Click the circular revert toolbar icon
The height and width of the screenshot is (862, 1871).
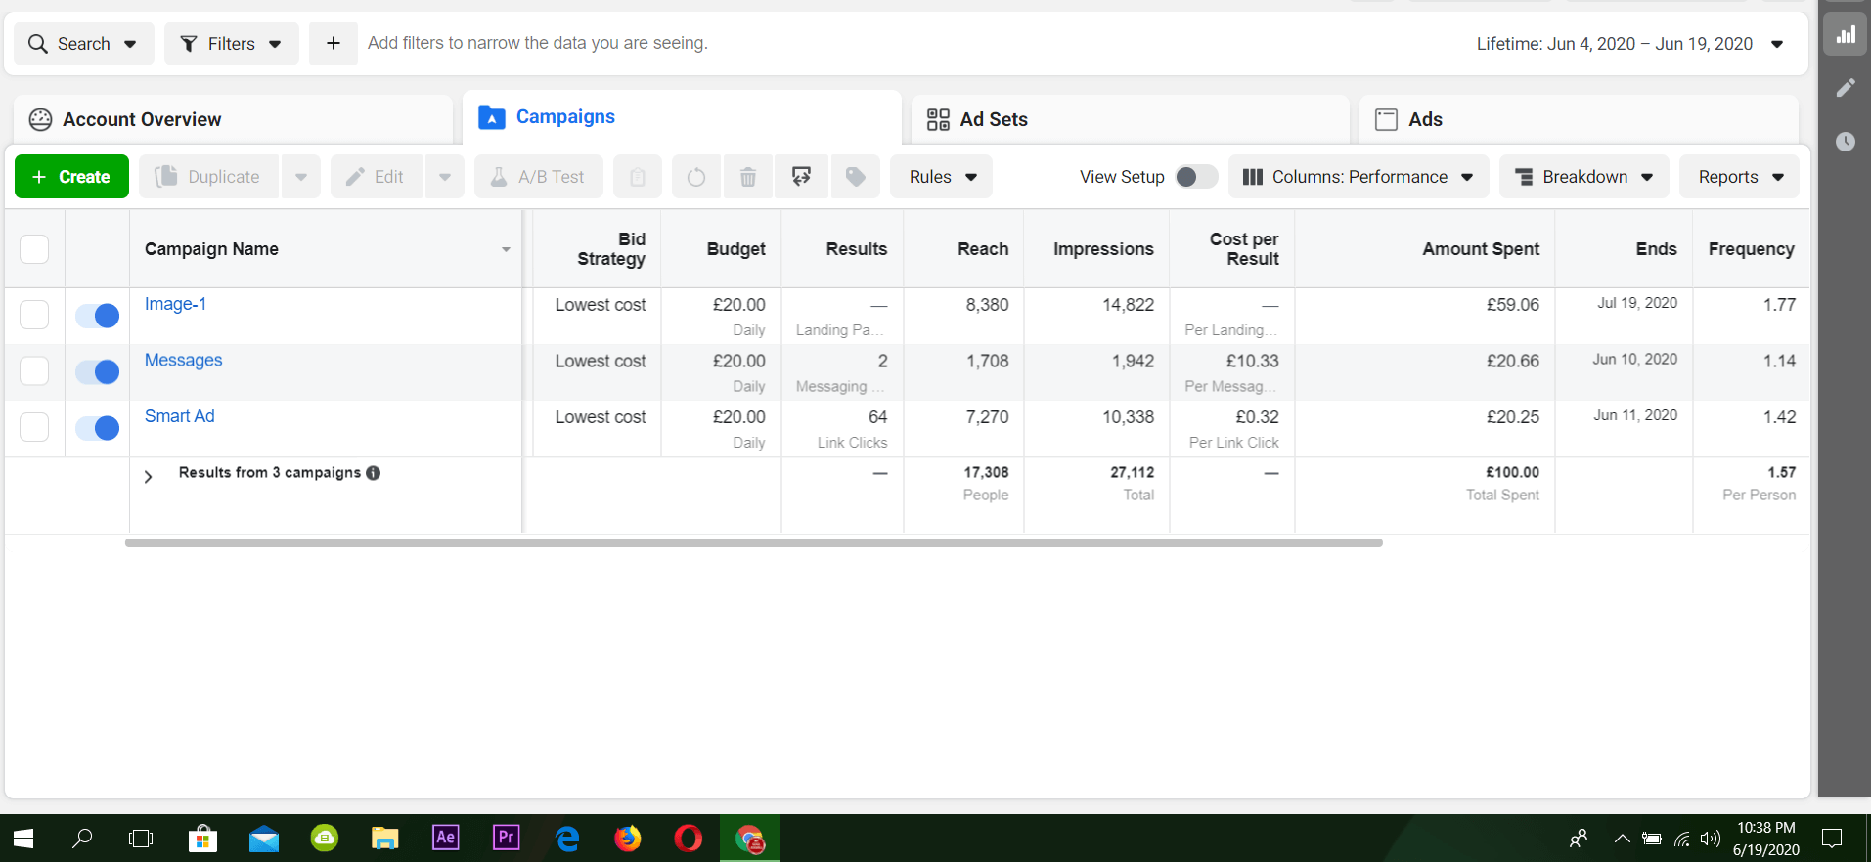[696, 177]
